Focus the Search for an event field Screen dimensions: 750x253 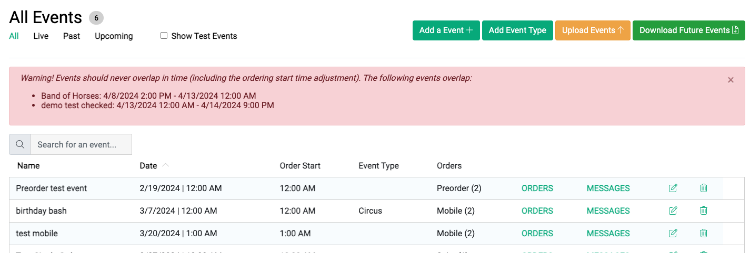[x=81, y=144]
